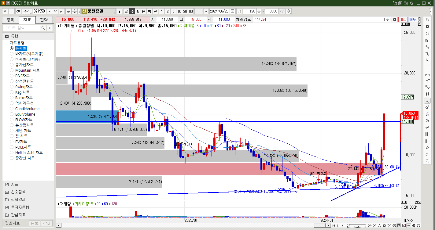Open the gear settings in right tool panel

click(x=427, y=27)
